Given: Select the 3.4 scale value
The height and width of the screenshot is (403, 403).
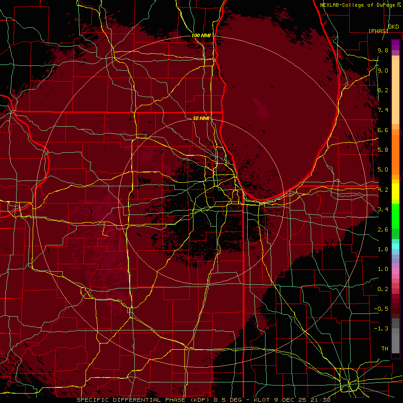Looking at the screenshot, I should [x=383, y=210].
